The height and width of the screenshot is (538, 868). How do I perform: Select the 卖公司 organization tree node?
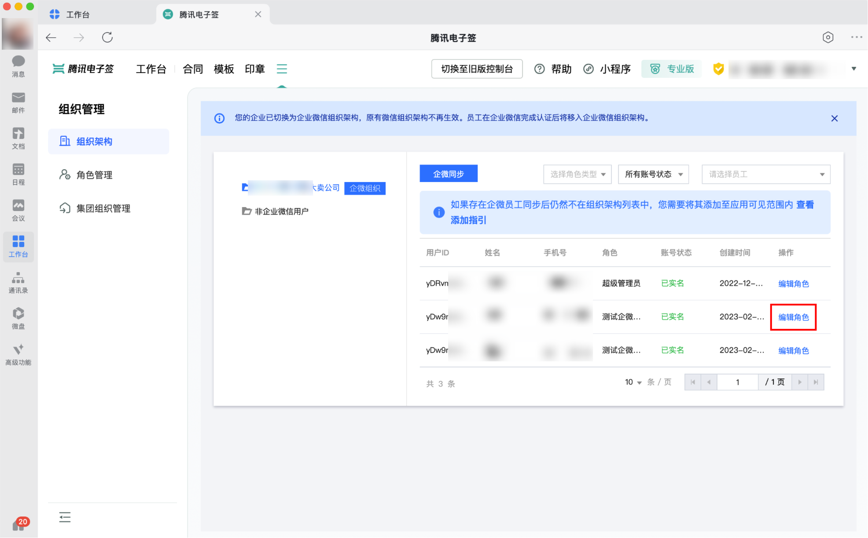pos(291,188)
